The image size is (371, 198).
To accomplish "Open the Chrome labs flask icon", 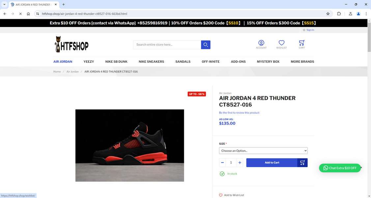I will 351,14.
